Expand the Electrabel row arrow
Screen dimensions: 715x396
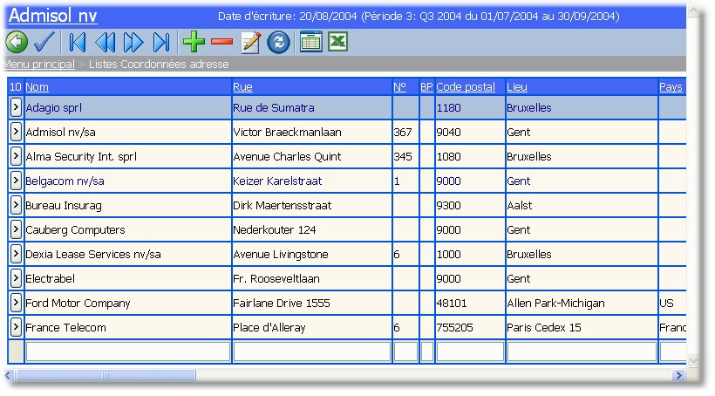[x=16, y=278]
